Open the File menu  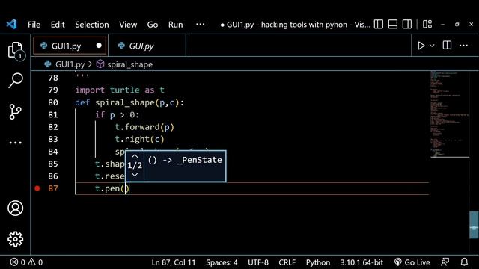pyautogui.click(x=34, y=25)
